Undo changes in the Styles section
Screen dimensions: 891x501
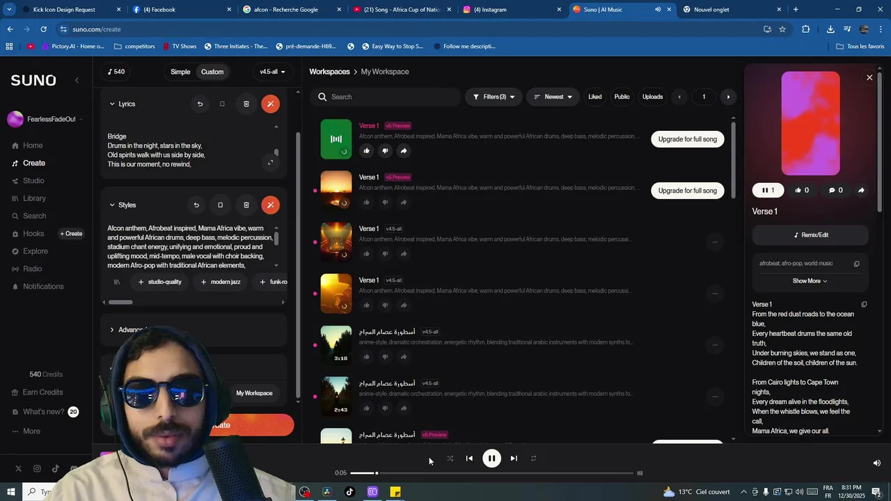[196, 205]
